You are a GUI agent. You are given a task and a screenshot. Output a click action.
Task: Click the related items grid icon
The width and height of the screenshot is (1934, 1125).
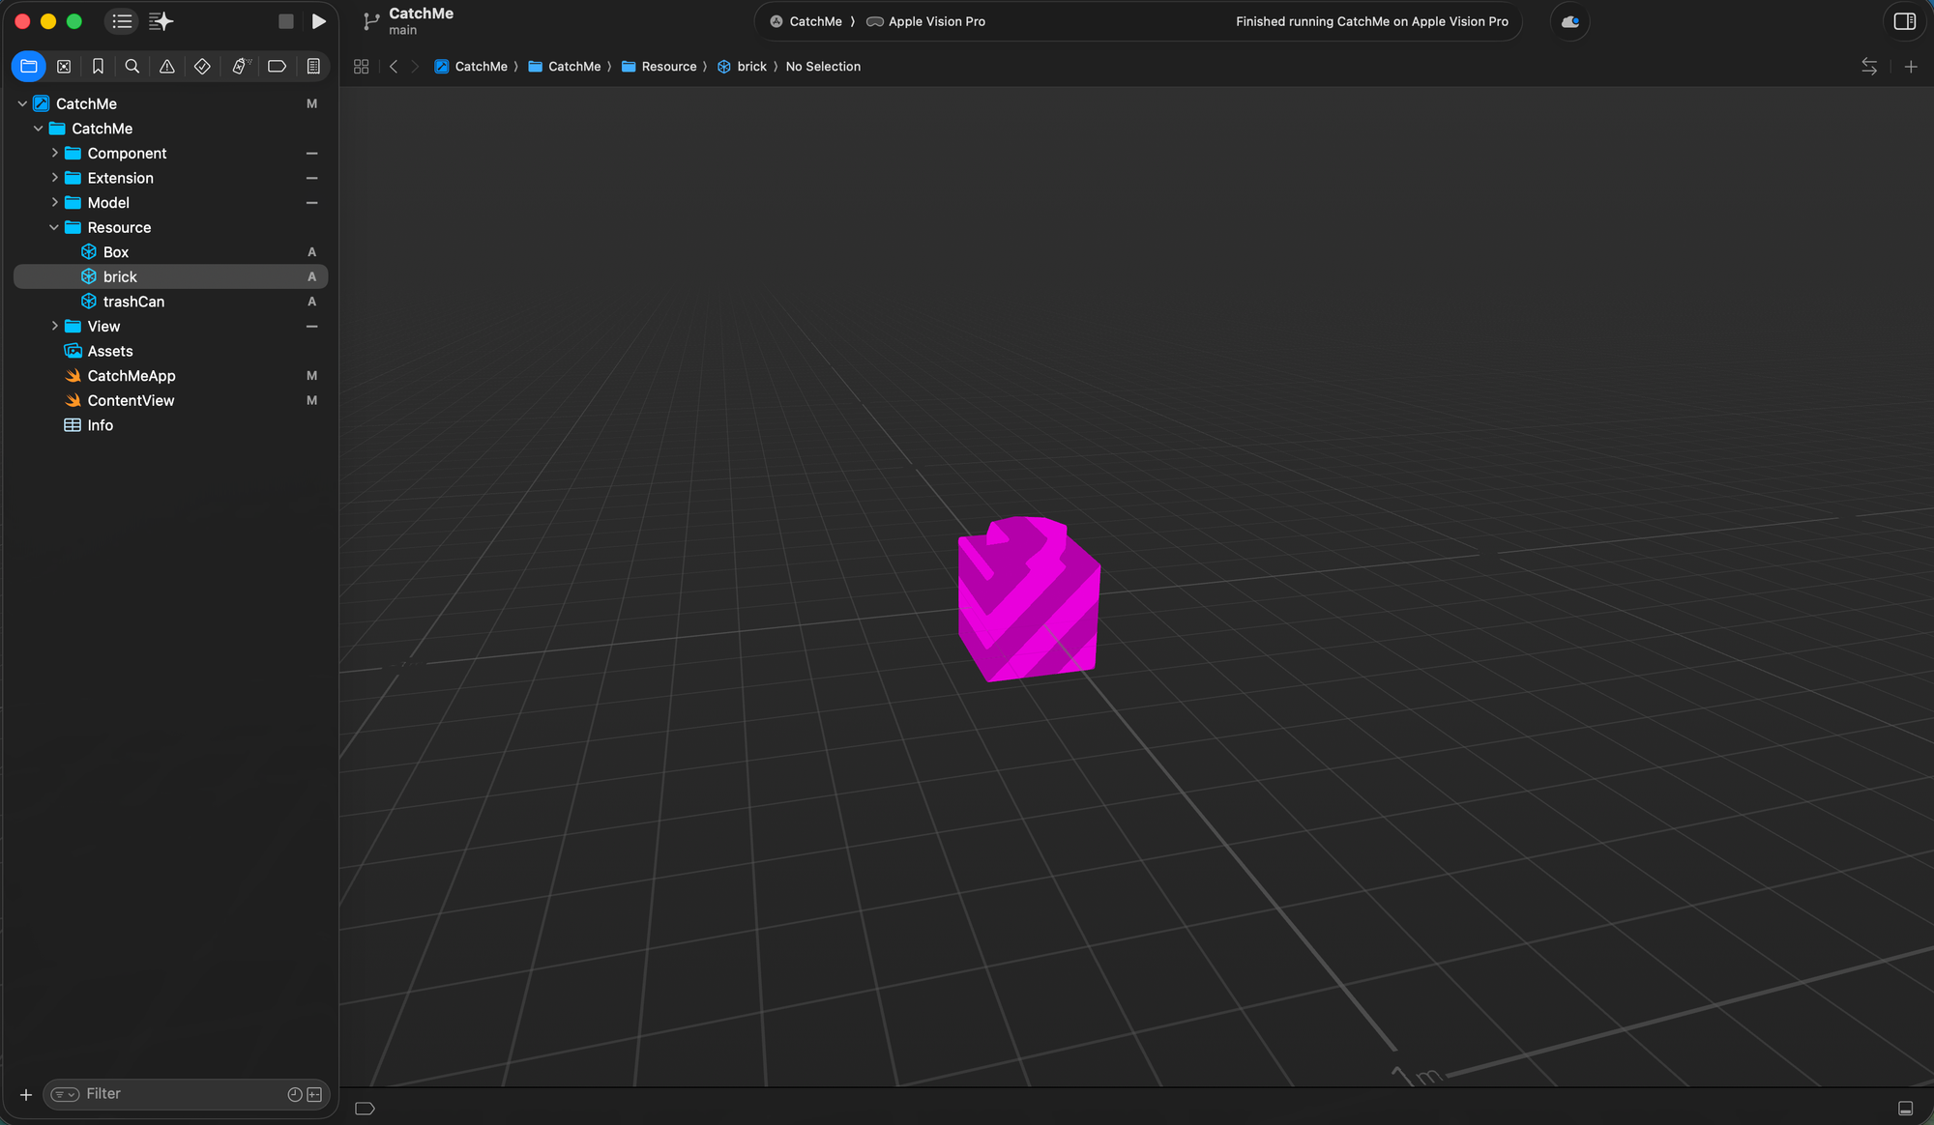[x=362, y=67]
